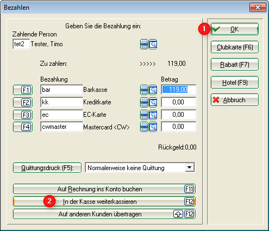Click list icon in EC-Karte row
Image resolution: width=269 pixels, height=231 pixels.
point(145,115)
